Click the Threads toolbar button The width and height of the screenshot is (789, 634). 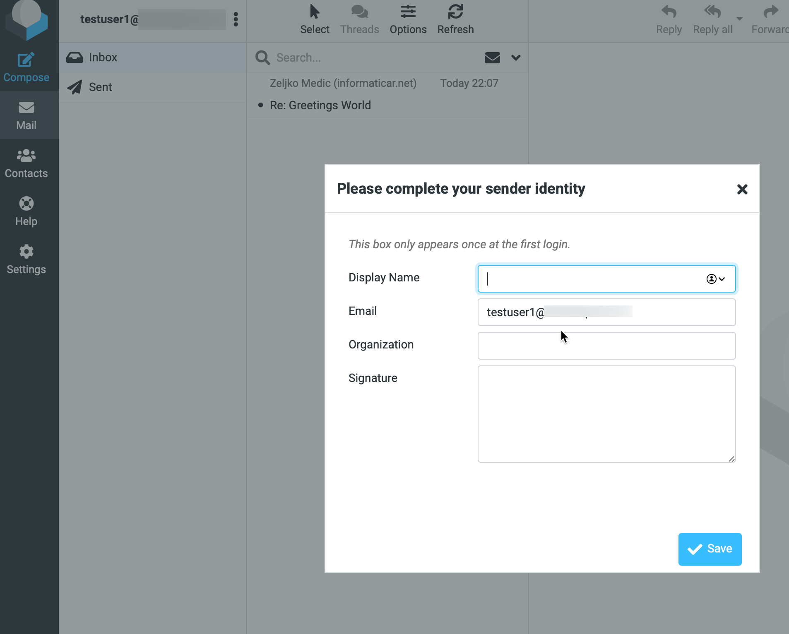coord(359,20)
